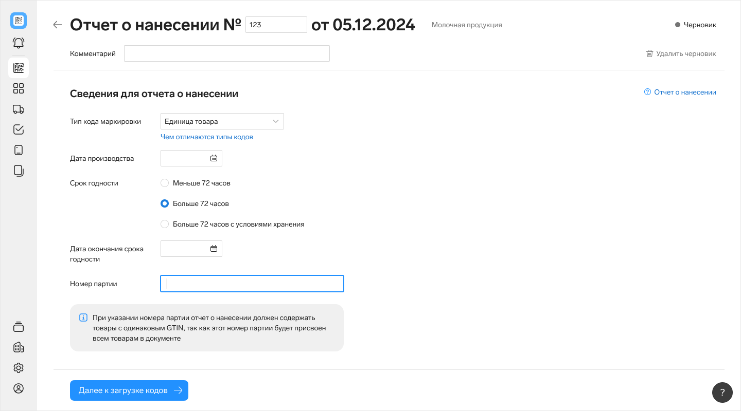Click the 'Молочная продукция' category text
Viewport: 741px width, 411px height.
coord(467,25)
